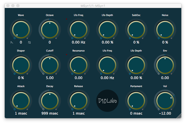Viewport: 186px width, 124px height.
Task: Click the Release knob
Action: tap(78, 101)
